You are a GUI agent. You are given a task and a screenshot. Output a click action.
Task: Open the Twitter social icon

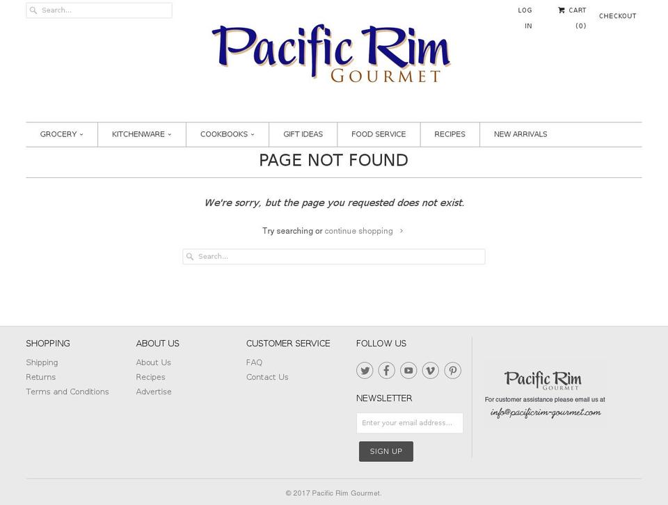(x=365, y=371)
